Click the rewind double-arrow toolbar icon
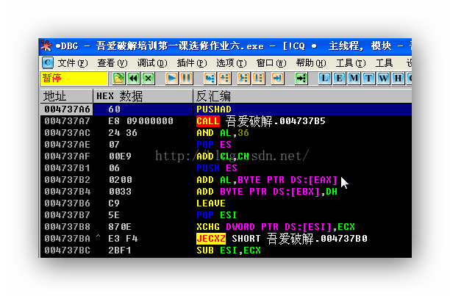Screen dimensions: 450x296 [133, 79]
